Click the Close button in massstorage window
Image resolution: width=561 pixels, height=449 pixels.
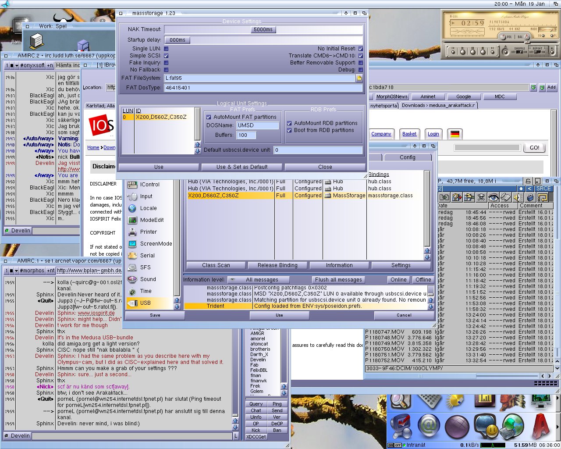pyautogui.click(x=325, y=167)
